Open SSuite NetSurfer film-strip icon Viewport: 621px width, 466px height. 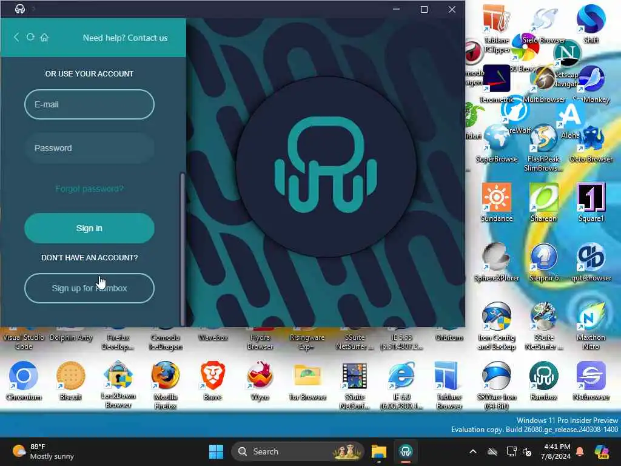pos(354,384)
